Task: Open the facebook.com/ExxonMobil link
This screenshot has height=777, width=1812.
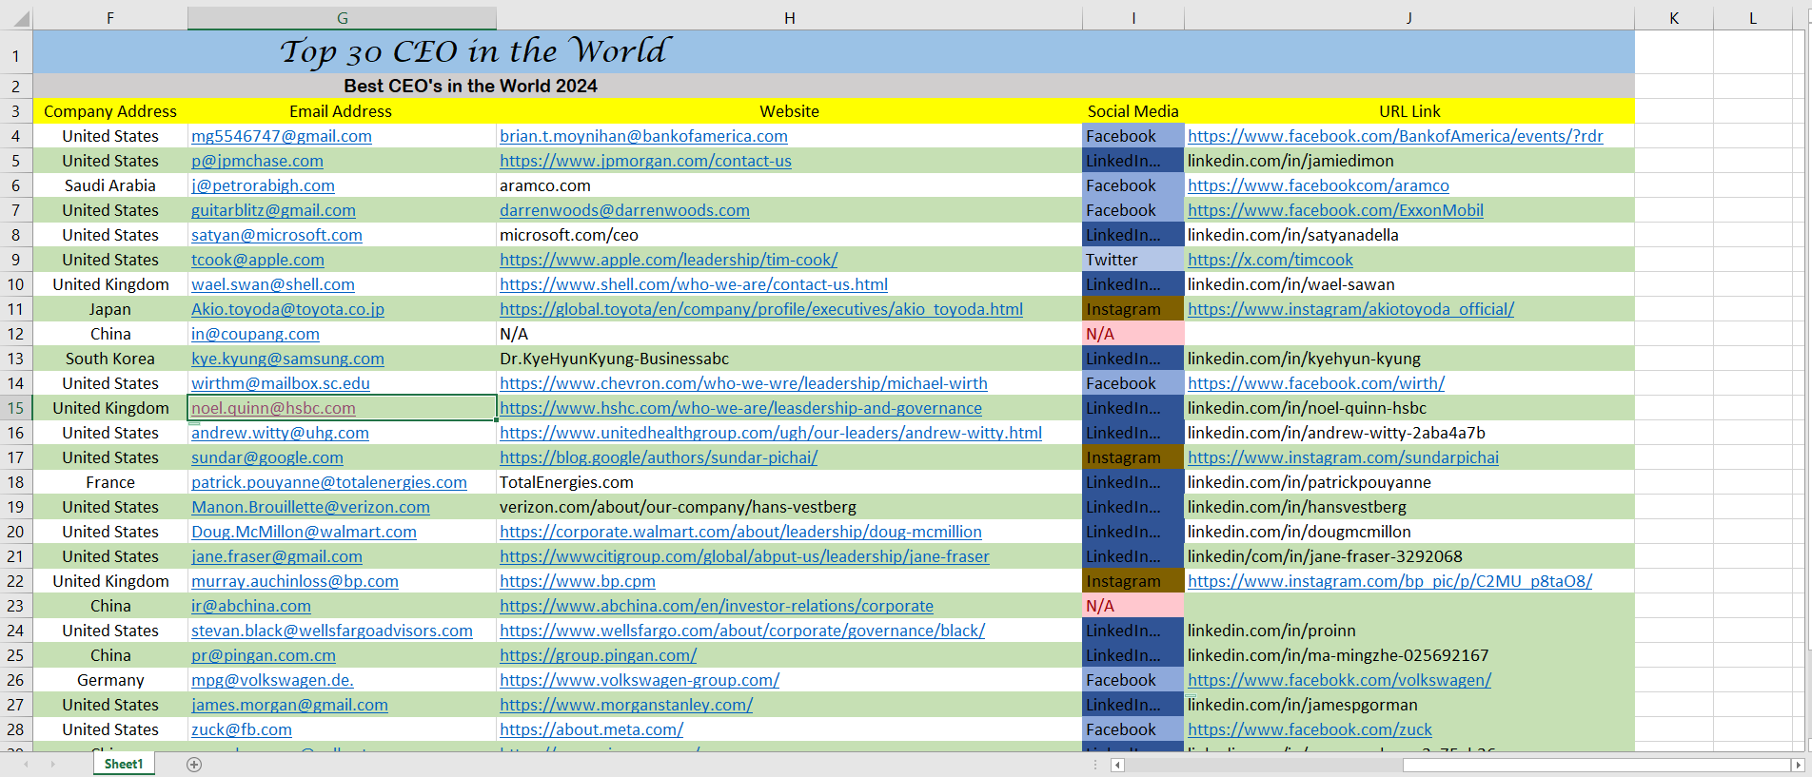Action: point(1335,210)
